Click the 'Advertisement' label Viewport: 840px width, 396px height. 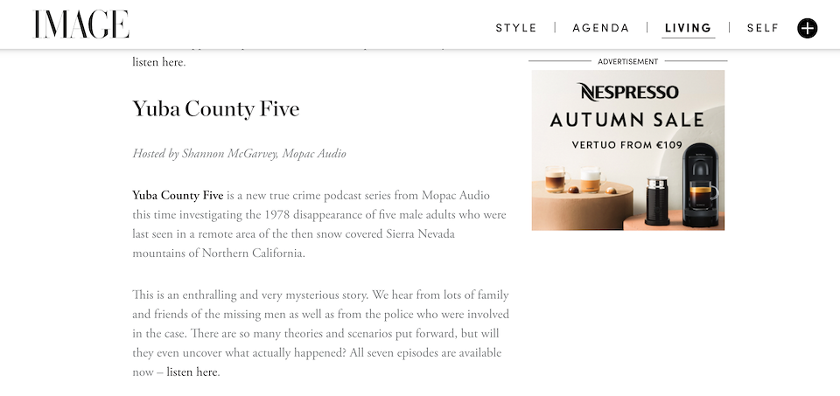click(x=627, y=62)
